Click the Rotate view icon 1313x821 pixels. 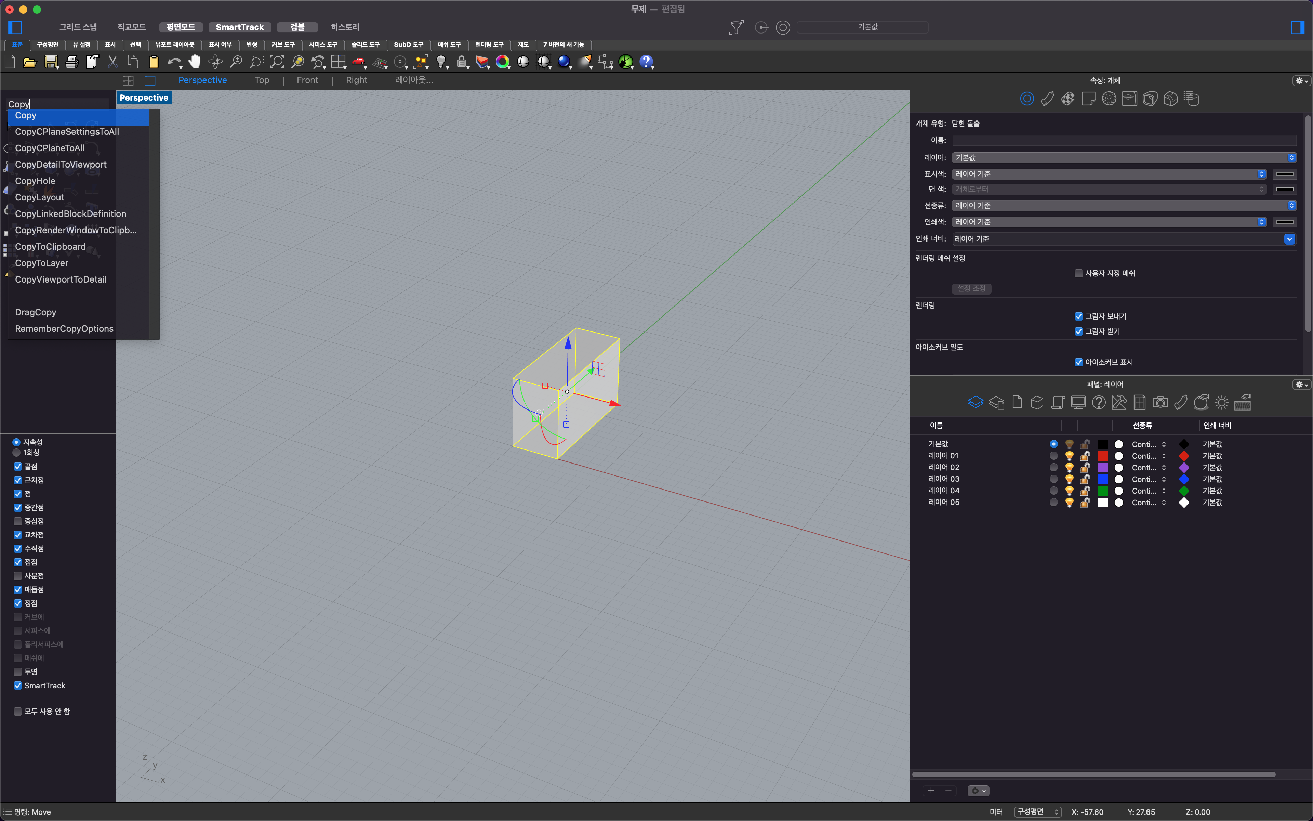coord(215,62)
